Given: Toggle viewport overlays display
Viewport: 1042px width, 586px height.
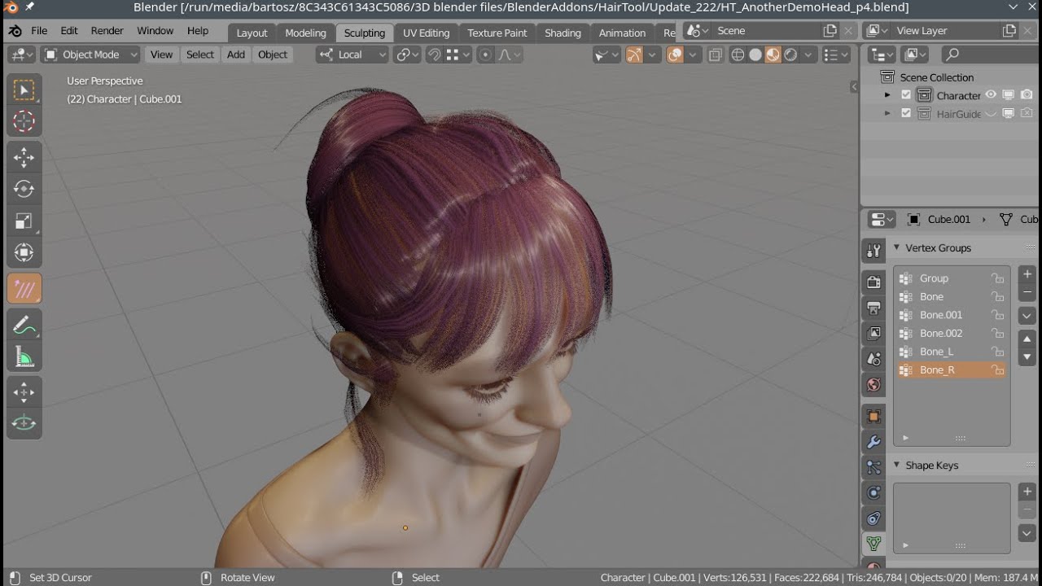Looking at the screenshot, I should coord(675,55).
